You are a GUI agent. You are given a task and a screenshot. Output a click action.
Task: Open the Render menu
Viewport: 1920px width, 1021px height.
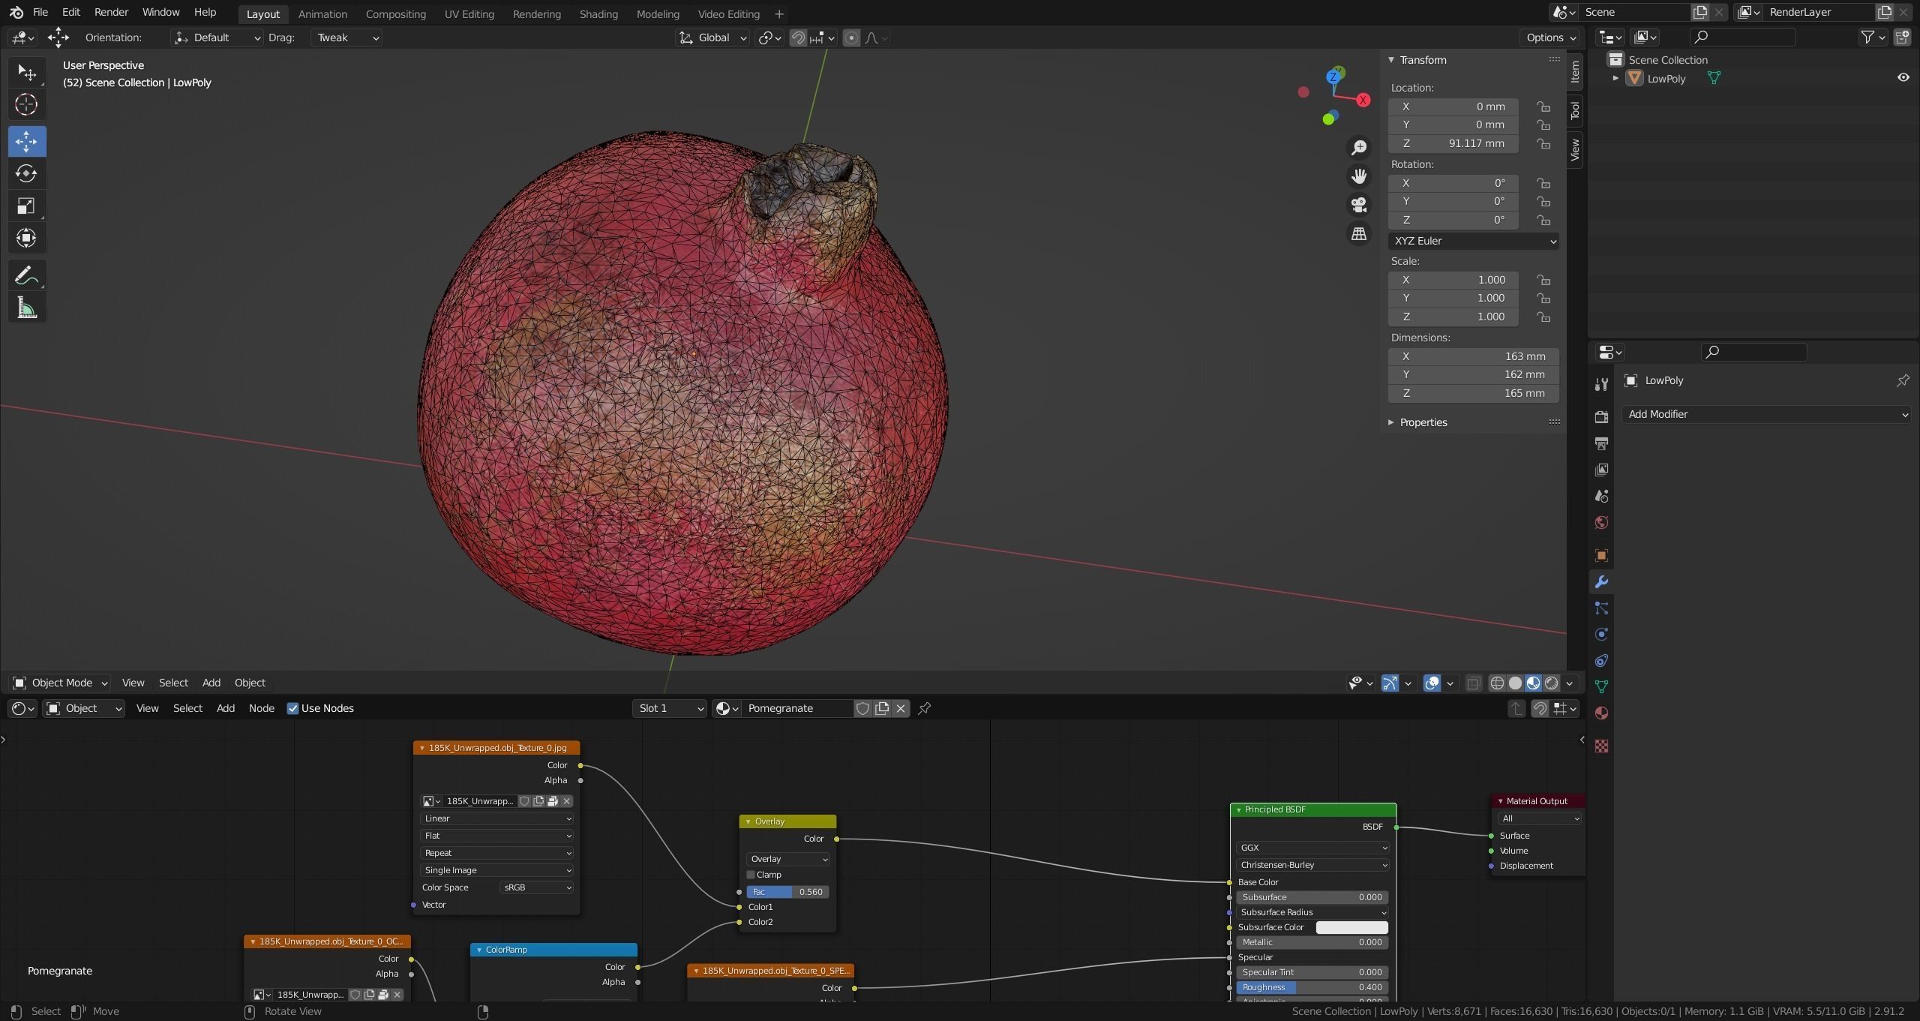click(x=111, y=13)
